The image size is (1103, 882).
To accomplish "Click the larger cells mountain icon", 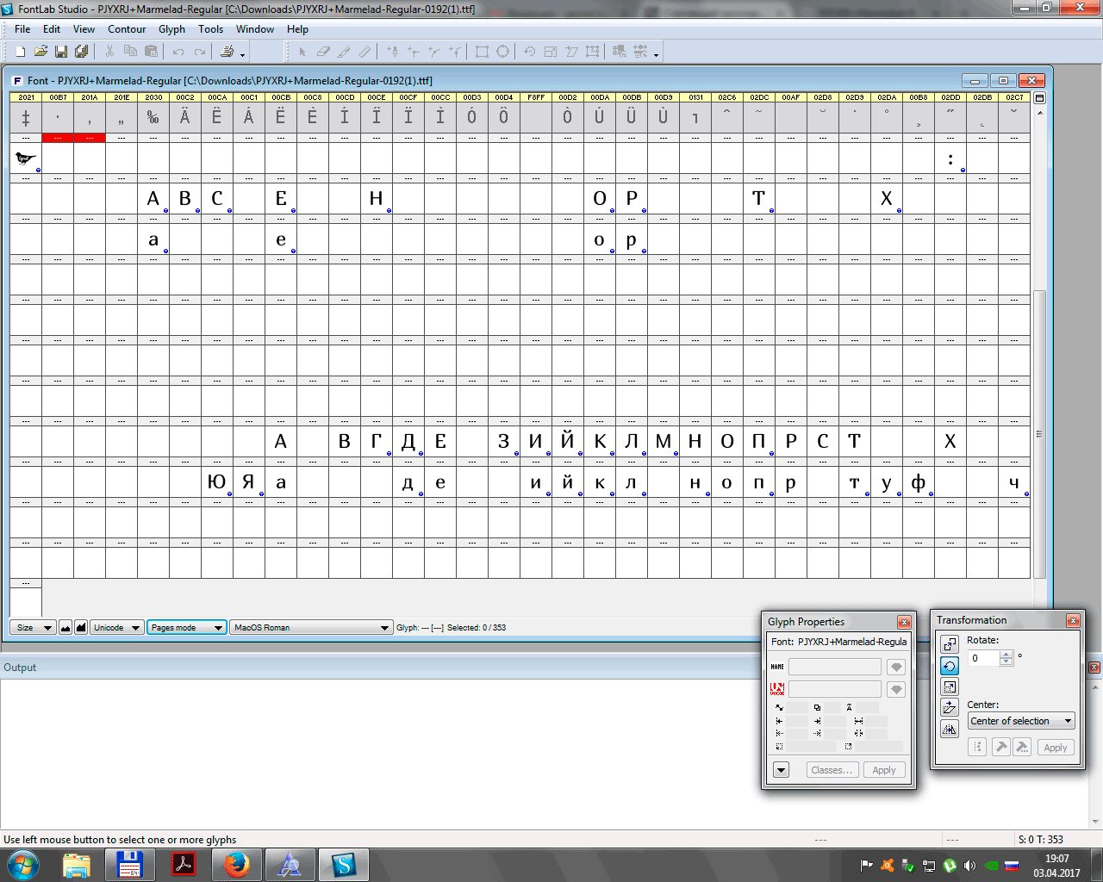I will tap(81, 627).
